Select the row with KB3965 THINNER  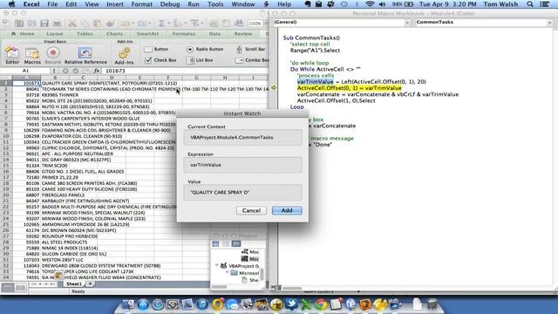6,95
